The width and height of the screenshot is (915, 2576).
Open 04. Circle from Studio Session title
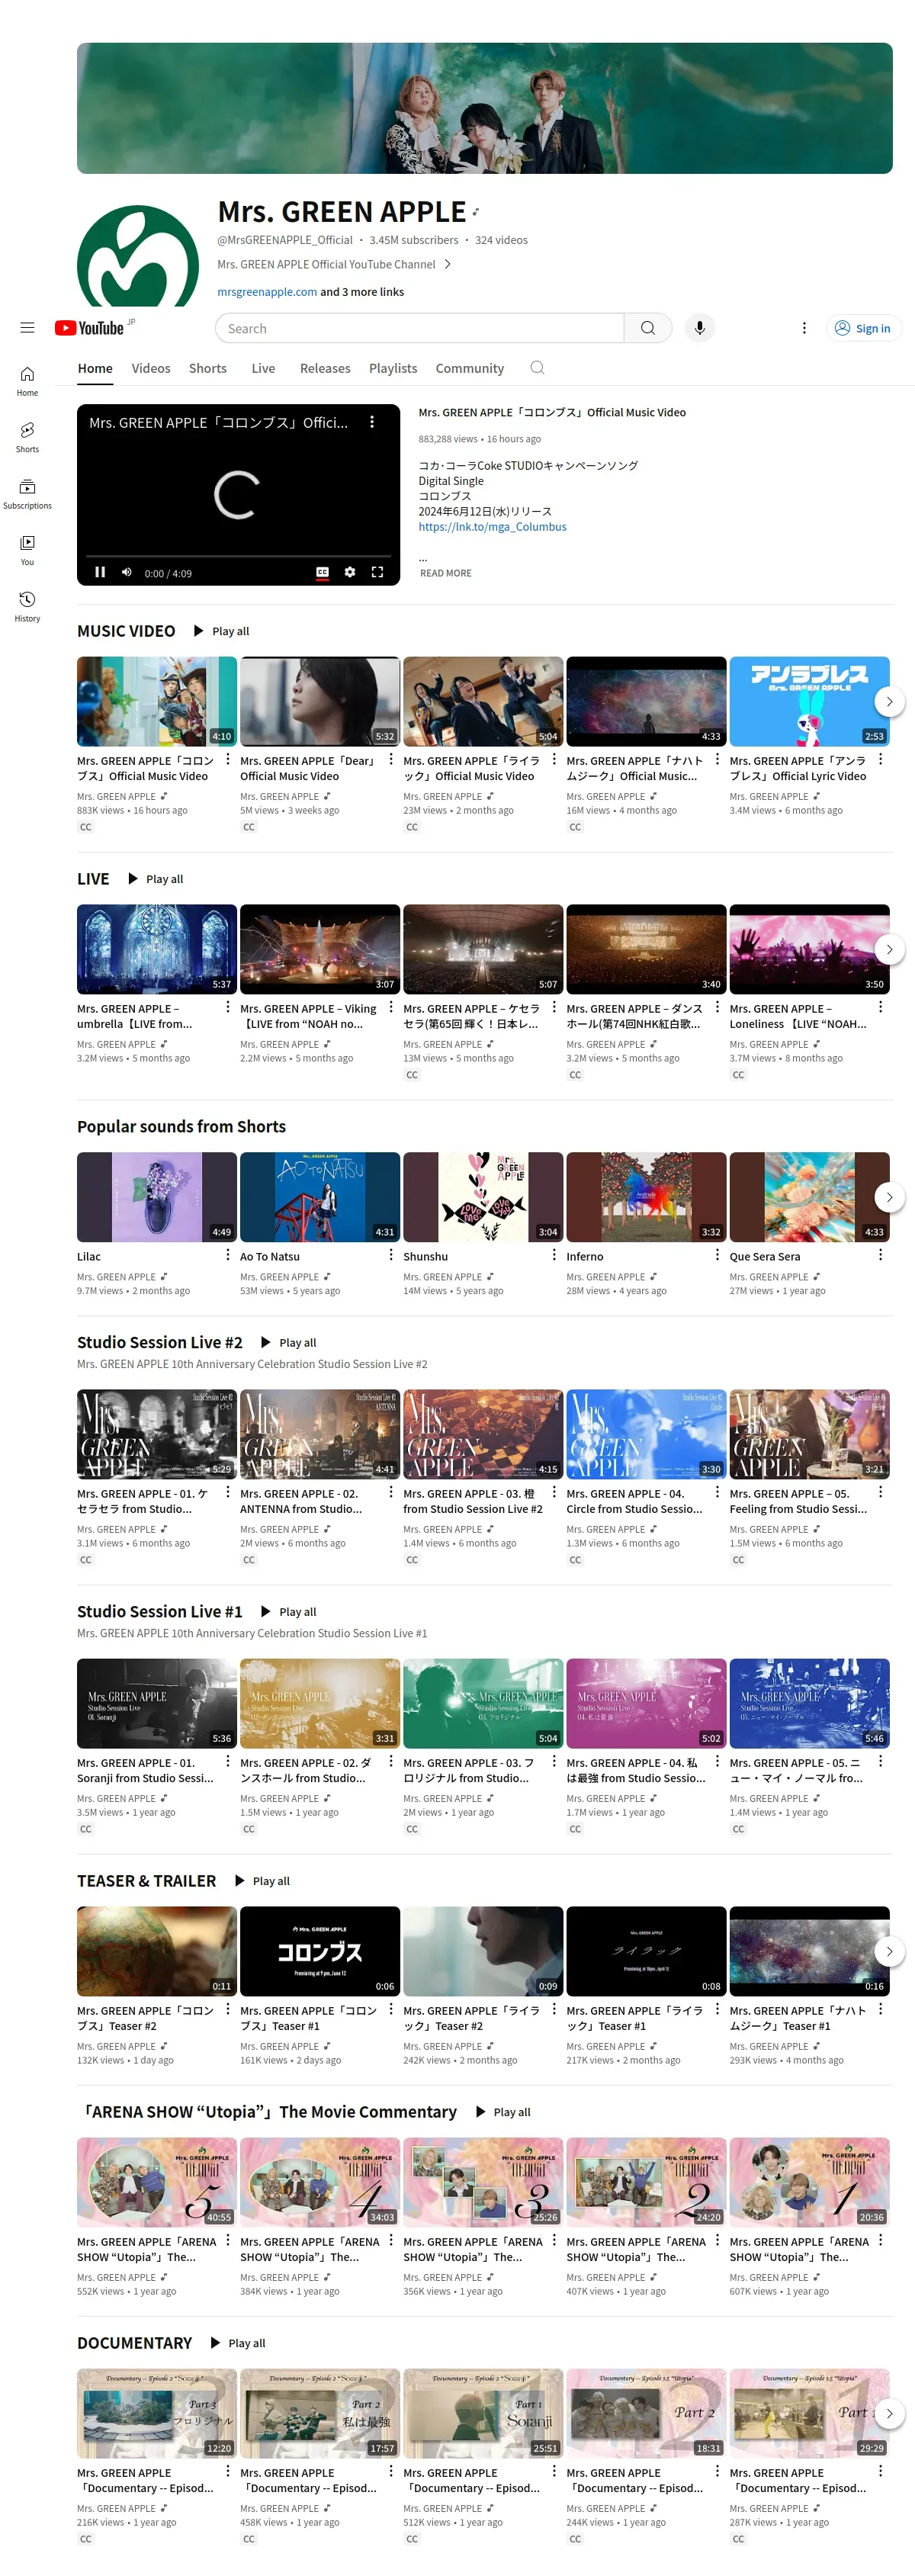[635, 1501]
